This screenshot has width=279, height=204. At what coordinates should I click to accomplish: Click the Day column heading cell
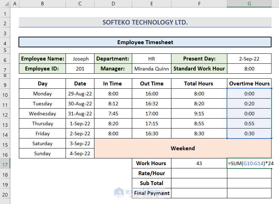pos(42,84)
